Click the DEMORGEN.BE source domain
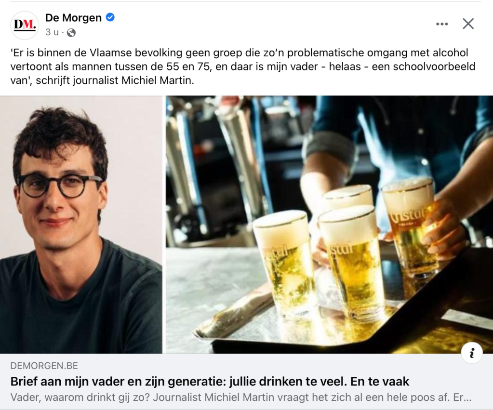The image size is (493, 410). pyautogui.click(x=44, y=366)
